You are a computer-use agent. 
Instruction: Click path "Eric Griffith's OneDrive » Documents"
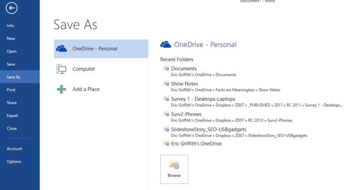(204, 75)
